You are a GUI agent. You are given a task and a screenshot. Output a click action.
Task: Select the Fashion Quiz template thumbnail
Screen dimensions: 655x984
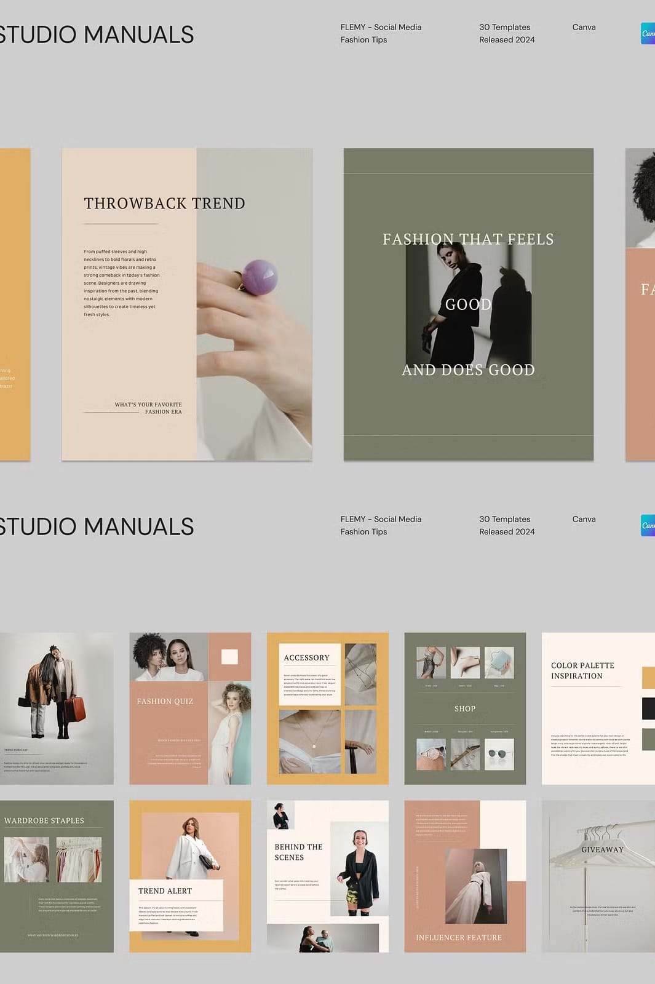pyautogui.click(x=190, y=708)
